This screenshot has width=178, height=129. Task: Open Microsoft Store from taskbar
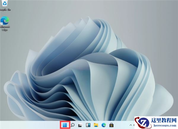click(x=111, y=125)
